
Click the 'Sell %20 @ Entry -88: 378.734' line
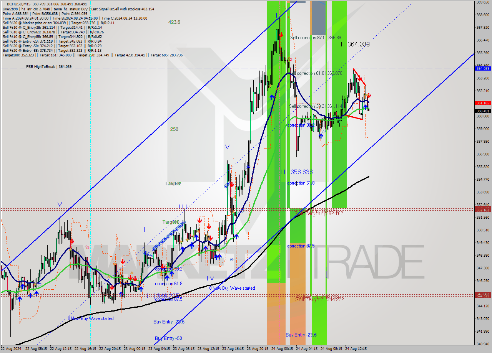(52, 50)
